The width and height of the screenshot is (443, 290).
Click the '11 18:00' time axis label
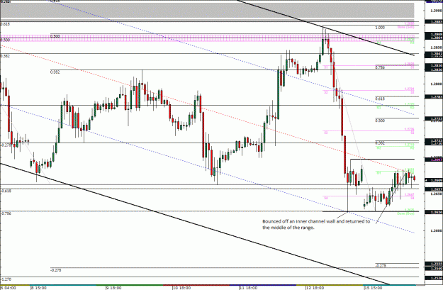click(x=248, y=288)
